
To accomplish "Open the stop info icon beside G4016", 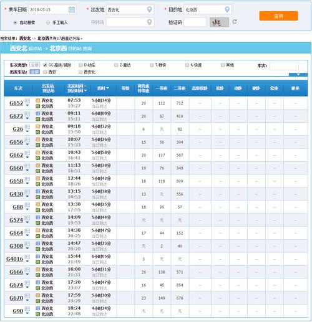I will coord(27,257).
